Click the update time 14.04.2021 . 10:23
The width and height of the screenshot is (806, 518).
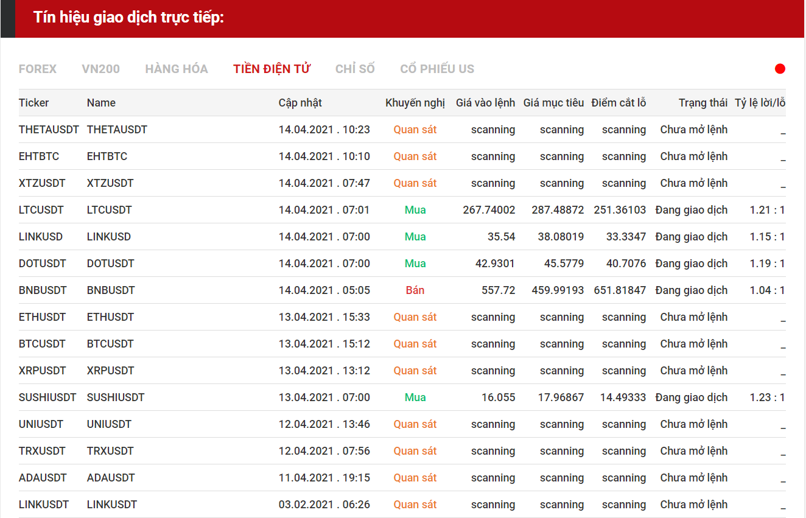click(324, 130)
